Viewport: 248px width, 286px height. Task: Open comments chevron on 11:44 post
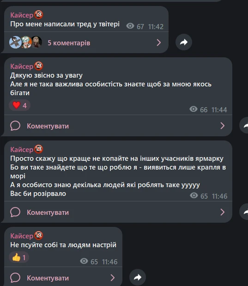tap(223, 126)
